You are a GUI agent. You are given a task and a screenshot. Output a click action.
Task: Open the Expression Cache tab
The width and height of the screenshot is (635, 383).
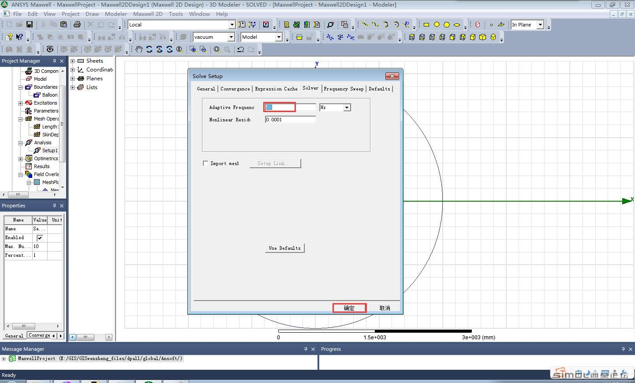pyautogui.click(x=276, y=89)
